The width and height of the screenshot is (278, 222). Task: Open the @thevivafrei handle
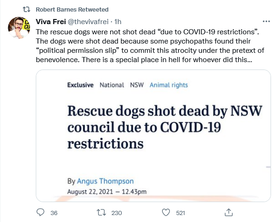(88, 22)
